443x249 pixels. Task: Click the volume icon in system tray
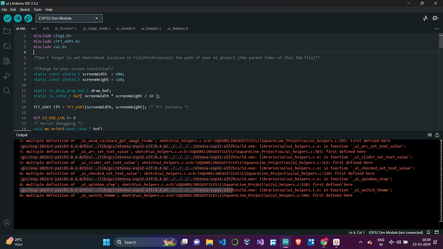(x=398, y=242)
